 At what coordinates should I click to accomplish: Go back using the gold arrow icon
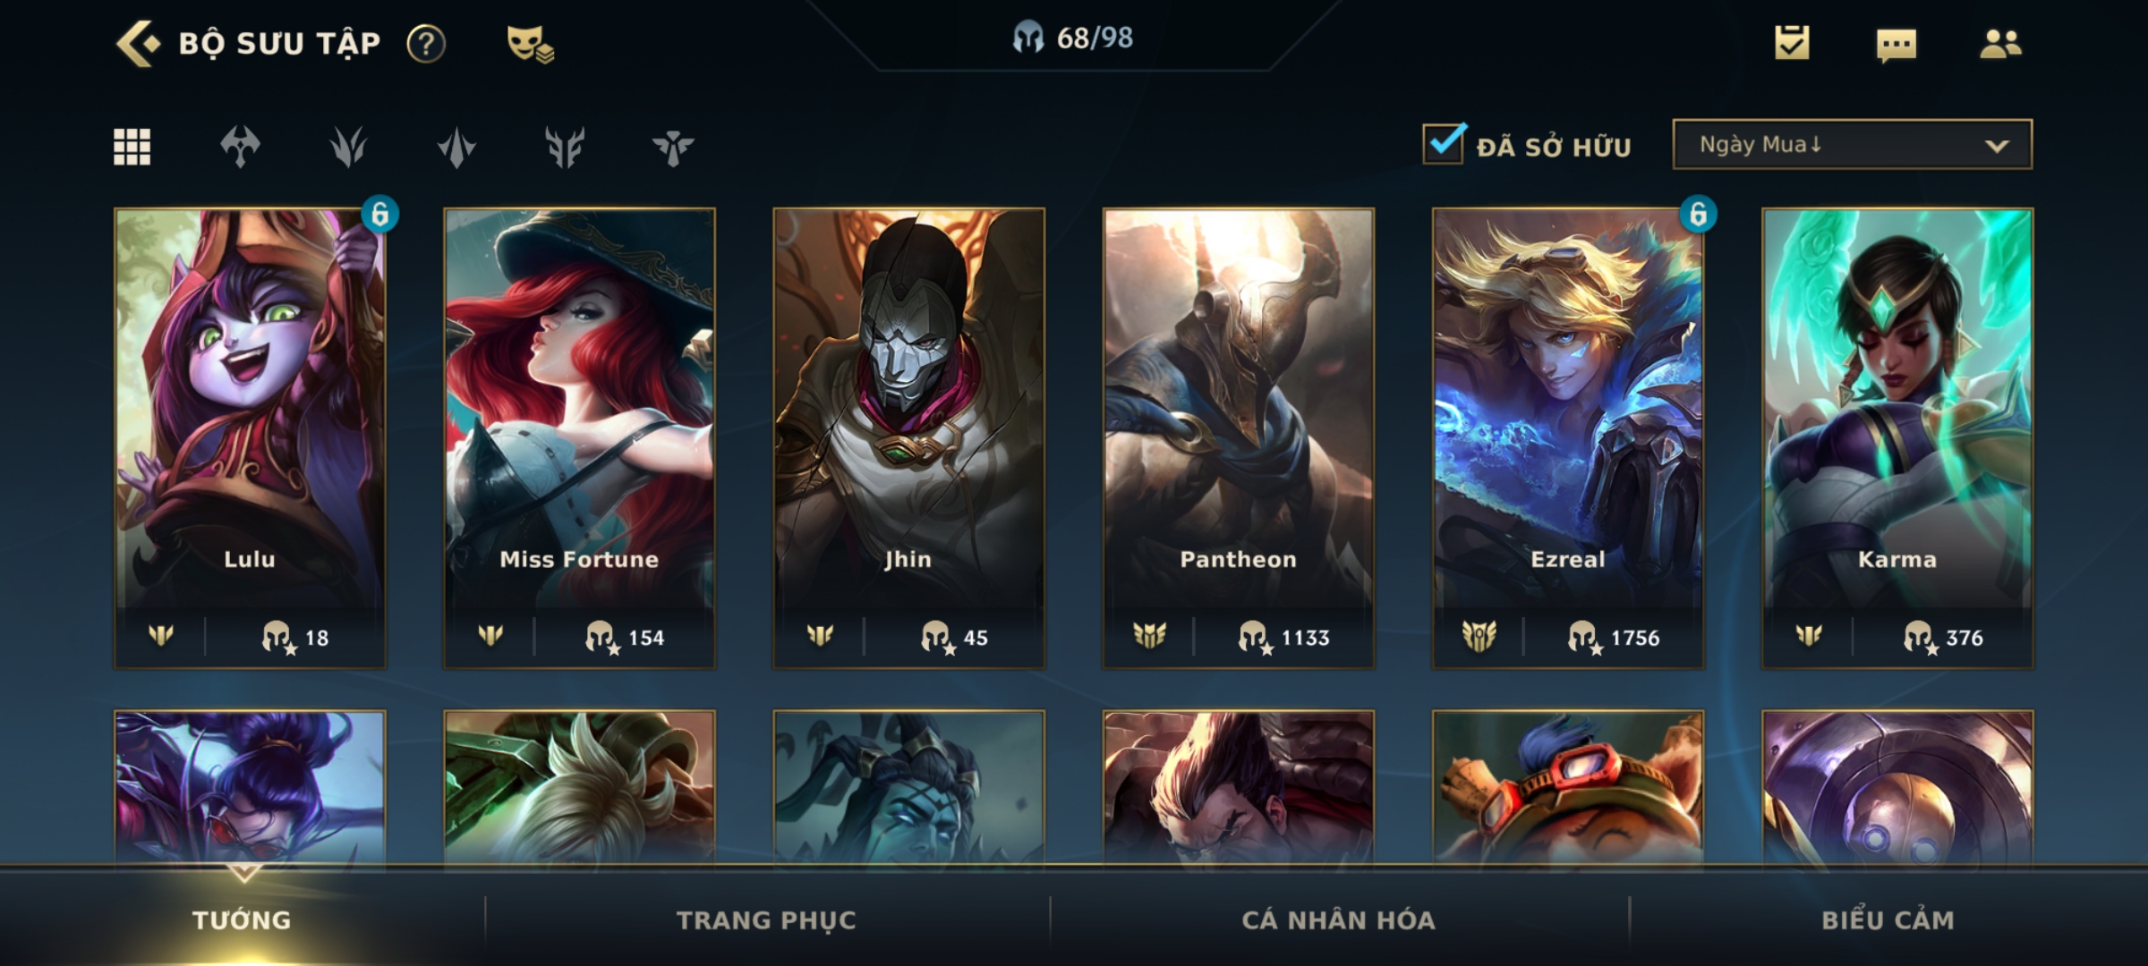[139, 43]
